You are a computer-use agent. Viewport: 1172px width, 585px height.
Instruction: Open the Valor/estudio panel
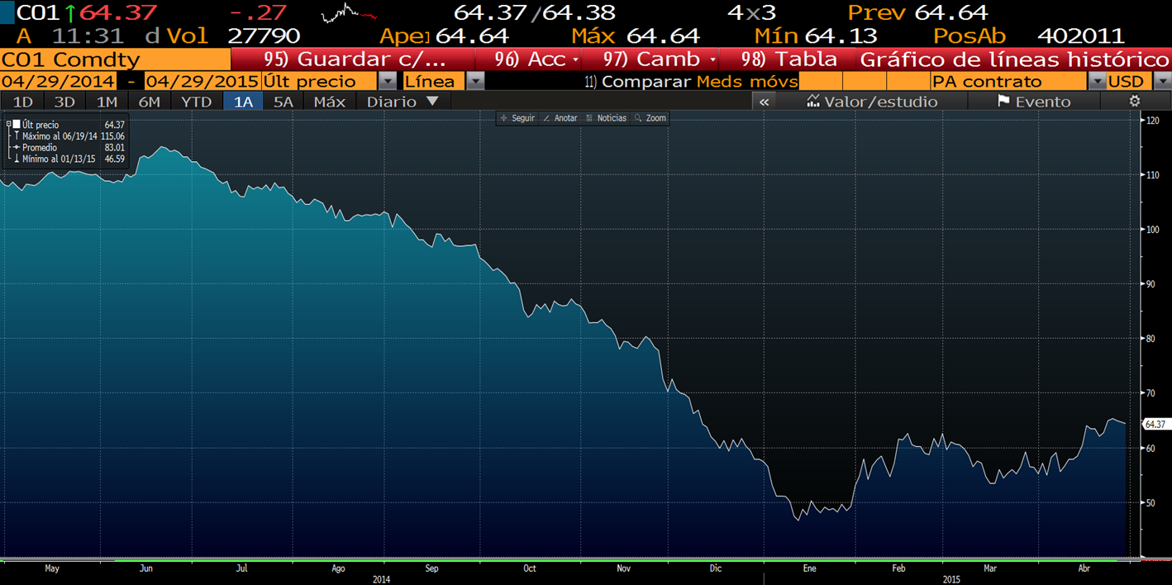click(x=871, y=102)
